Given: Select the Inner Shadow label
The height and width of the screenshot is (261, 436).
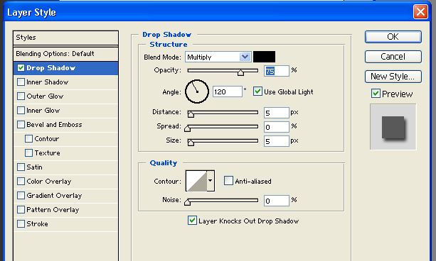Looking at the screenshot, I should coord(47,82).
